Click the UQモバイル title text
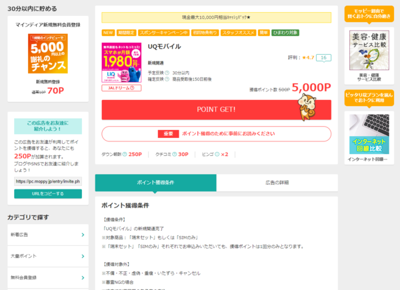Viewport: 400px width, 290px height. 165,47
